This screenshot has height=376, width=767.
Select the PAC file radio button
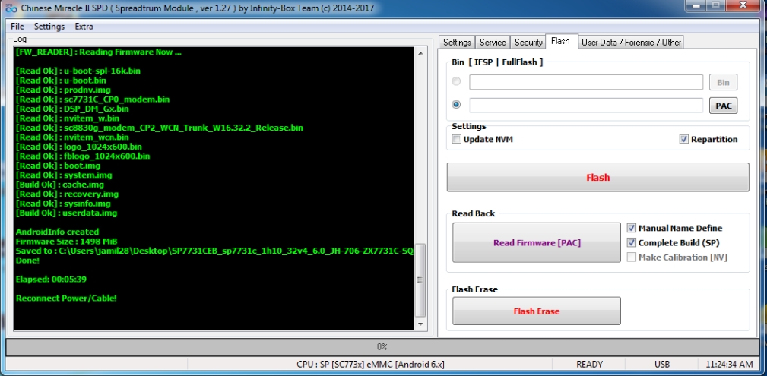click(456, 105)
